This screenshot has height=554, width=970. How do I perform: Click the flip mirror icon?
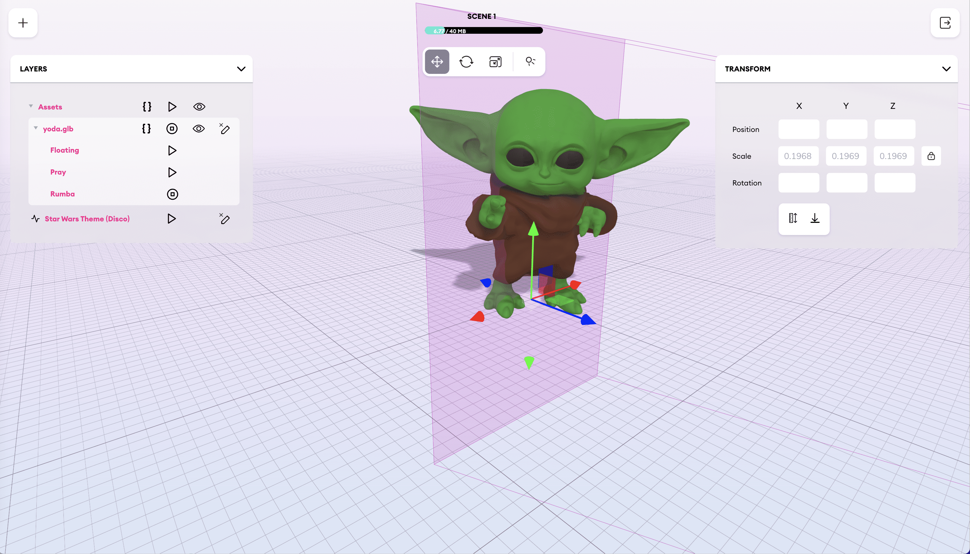(793, 218)
